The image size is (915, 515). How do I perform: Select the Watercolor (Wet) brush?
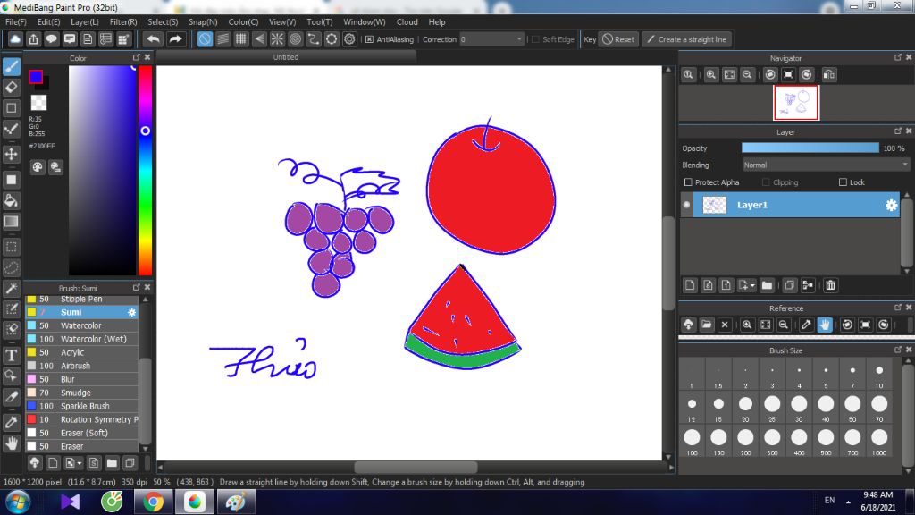[81, 339]
